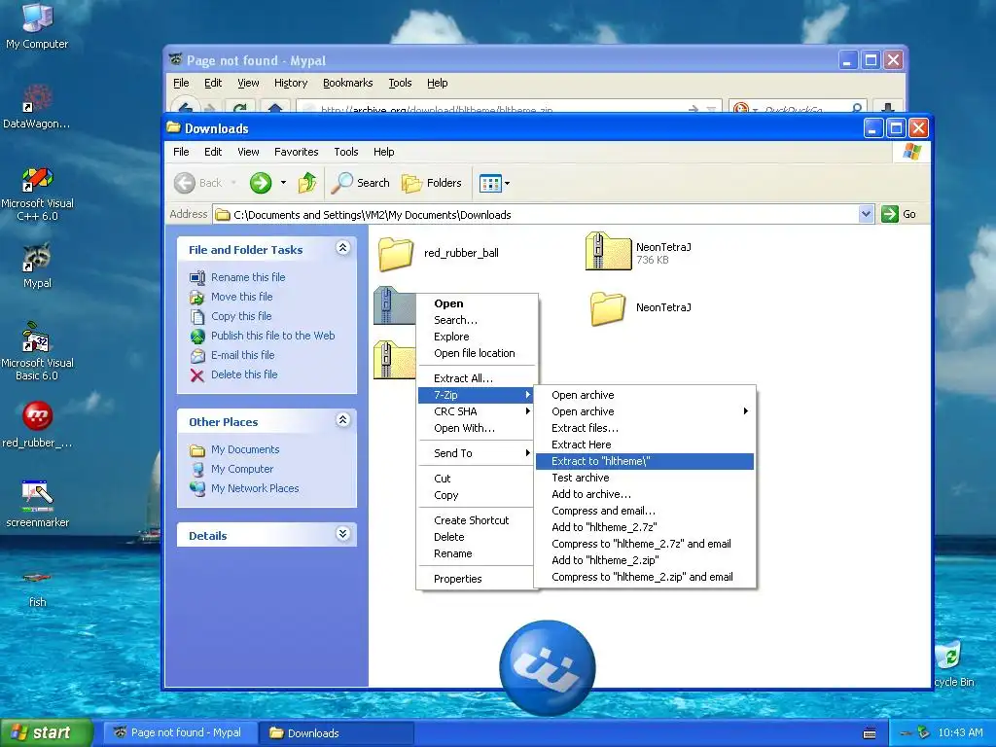Open the Bookmarks menu in Mypal window
This screenshot has width=996, height=747.
click(347, 84)
